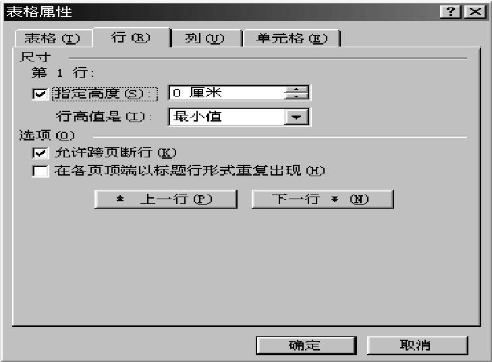This screenshot has width=492, height=362.
Task: Decrease row height with spinner down arrow
Action: 296,96
